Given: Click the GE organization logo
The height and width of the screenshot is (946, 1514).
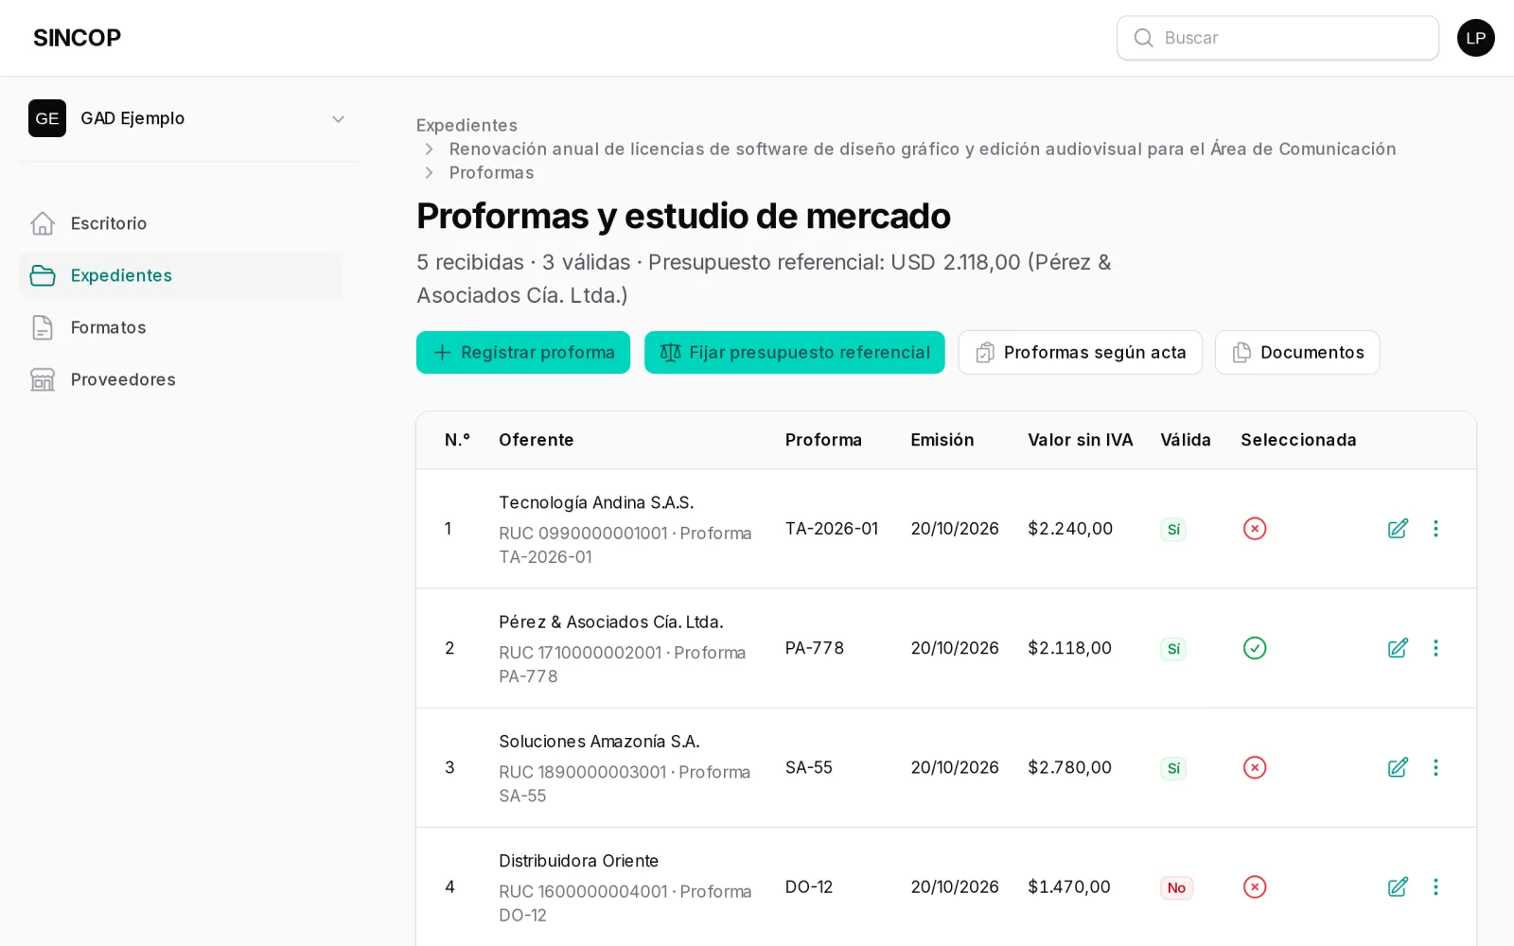Looking at the screenshot, I should click(47, 118).
